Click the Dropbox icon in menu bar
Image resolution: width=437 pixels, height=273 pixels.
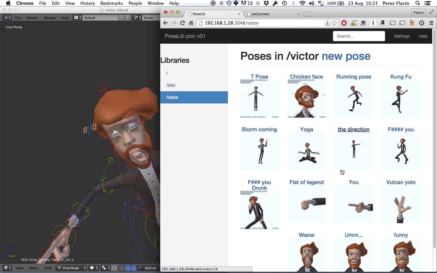tap(266, 3)
